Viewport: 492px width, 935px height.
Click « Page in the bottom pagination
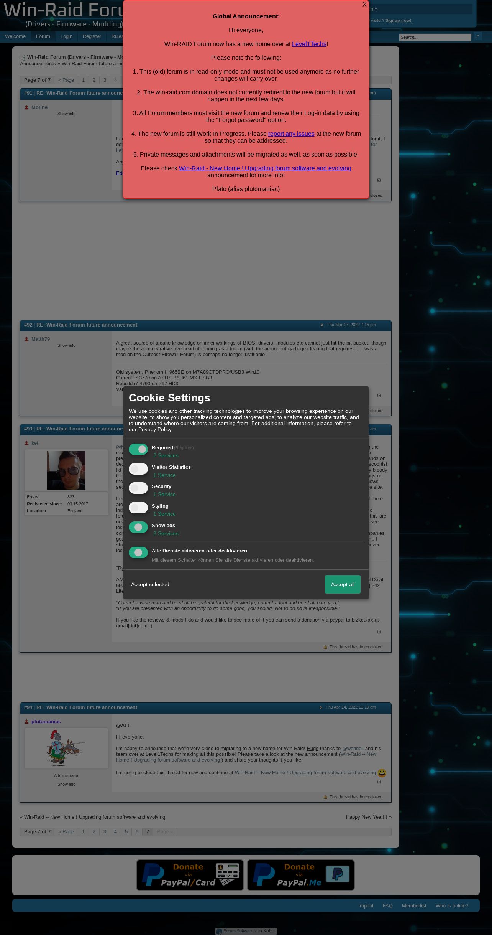pos(66,832)
